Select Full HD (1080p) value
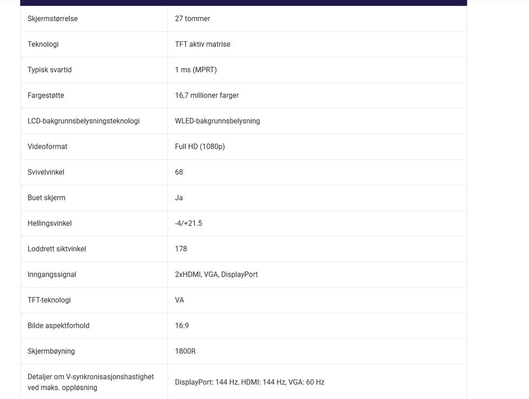This screenshot has width=529, height=399. click(199, 147)
